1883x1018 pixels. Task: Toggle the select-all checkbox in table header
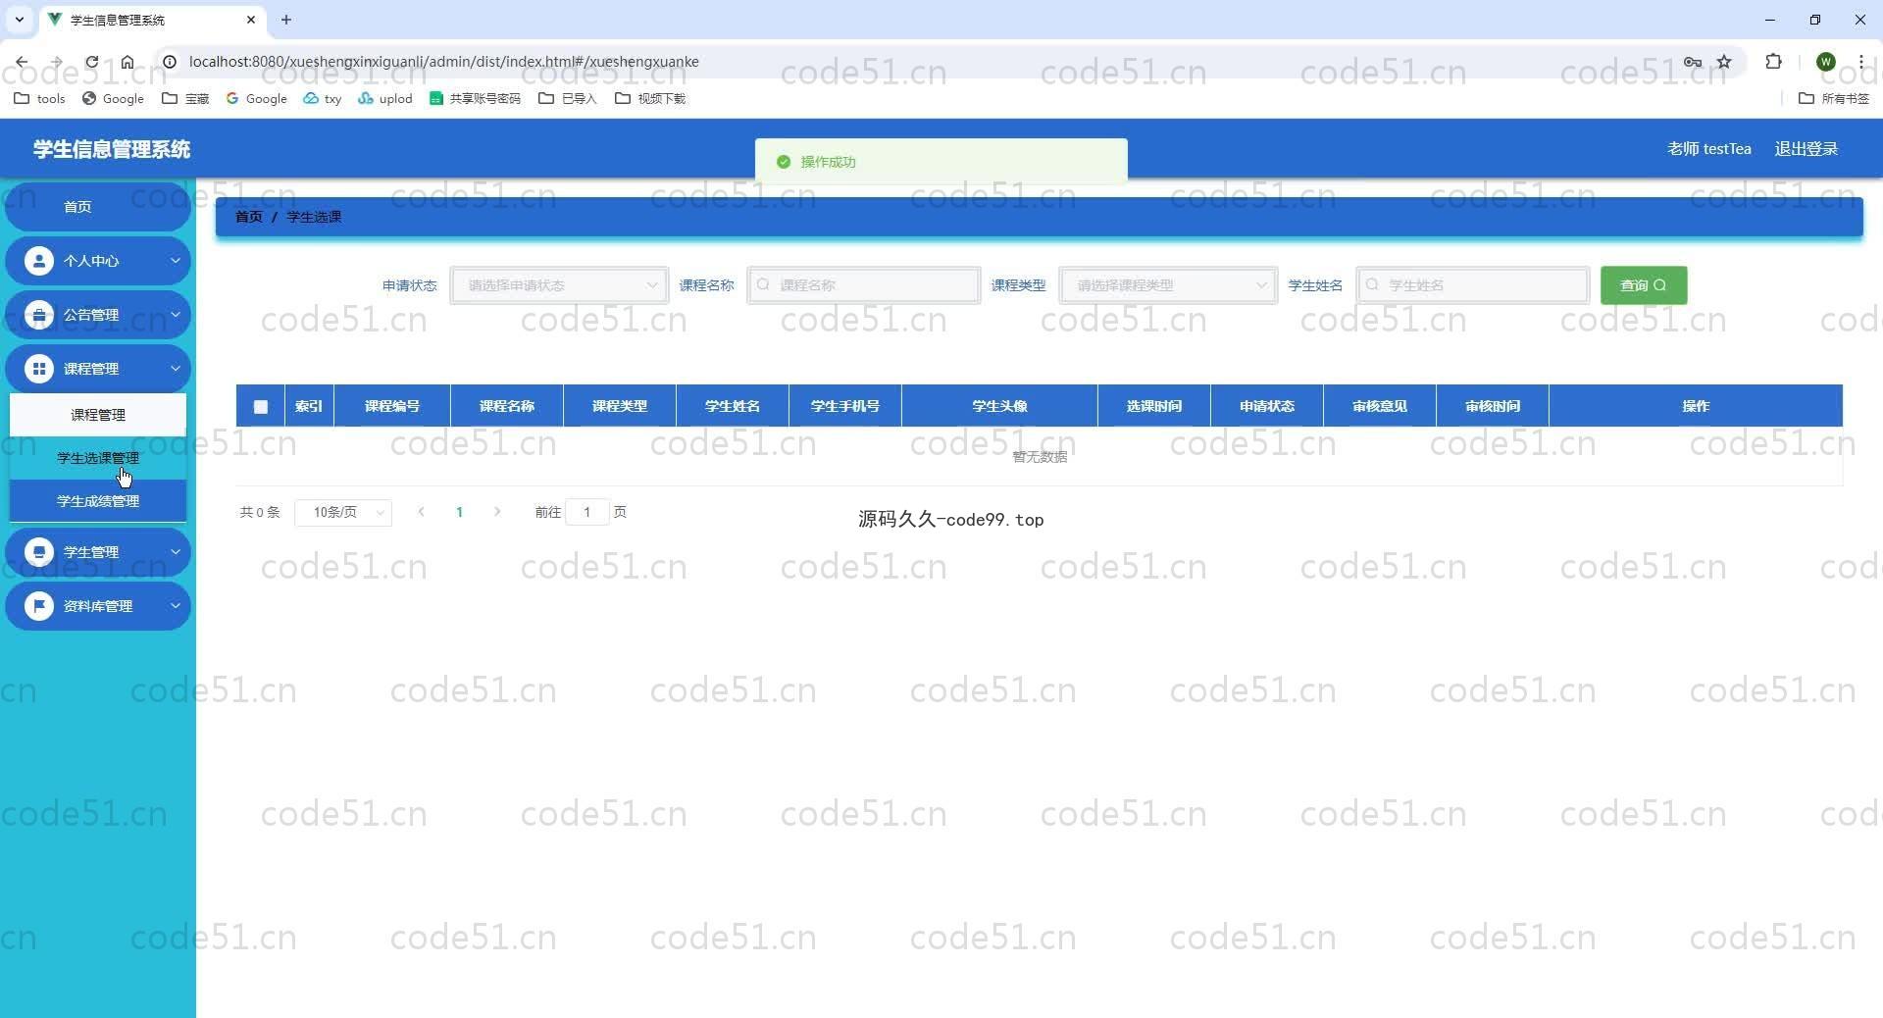[261, 406]
